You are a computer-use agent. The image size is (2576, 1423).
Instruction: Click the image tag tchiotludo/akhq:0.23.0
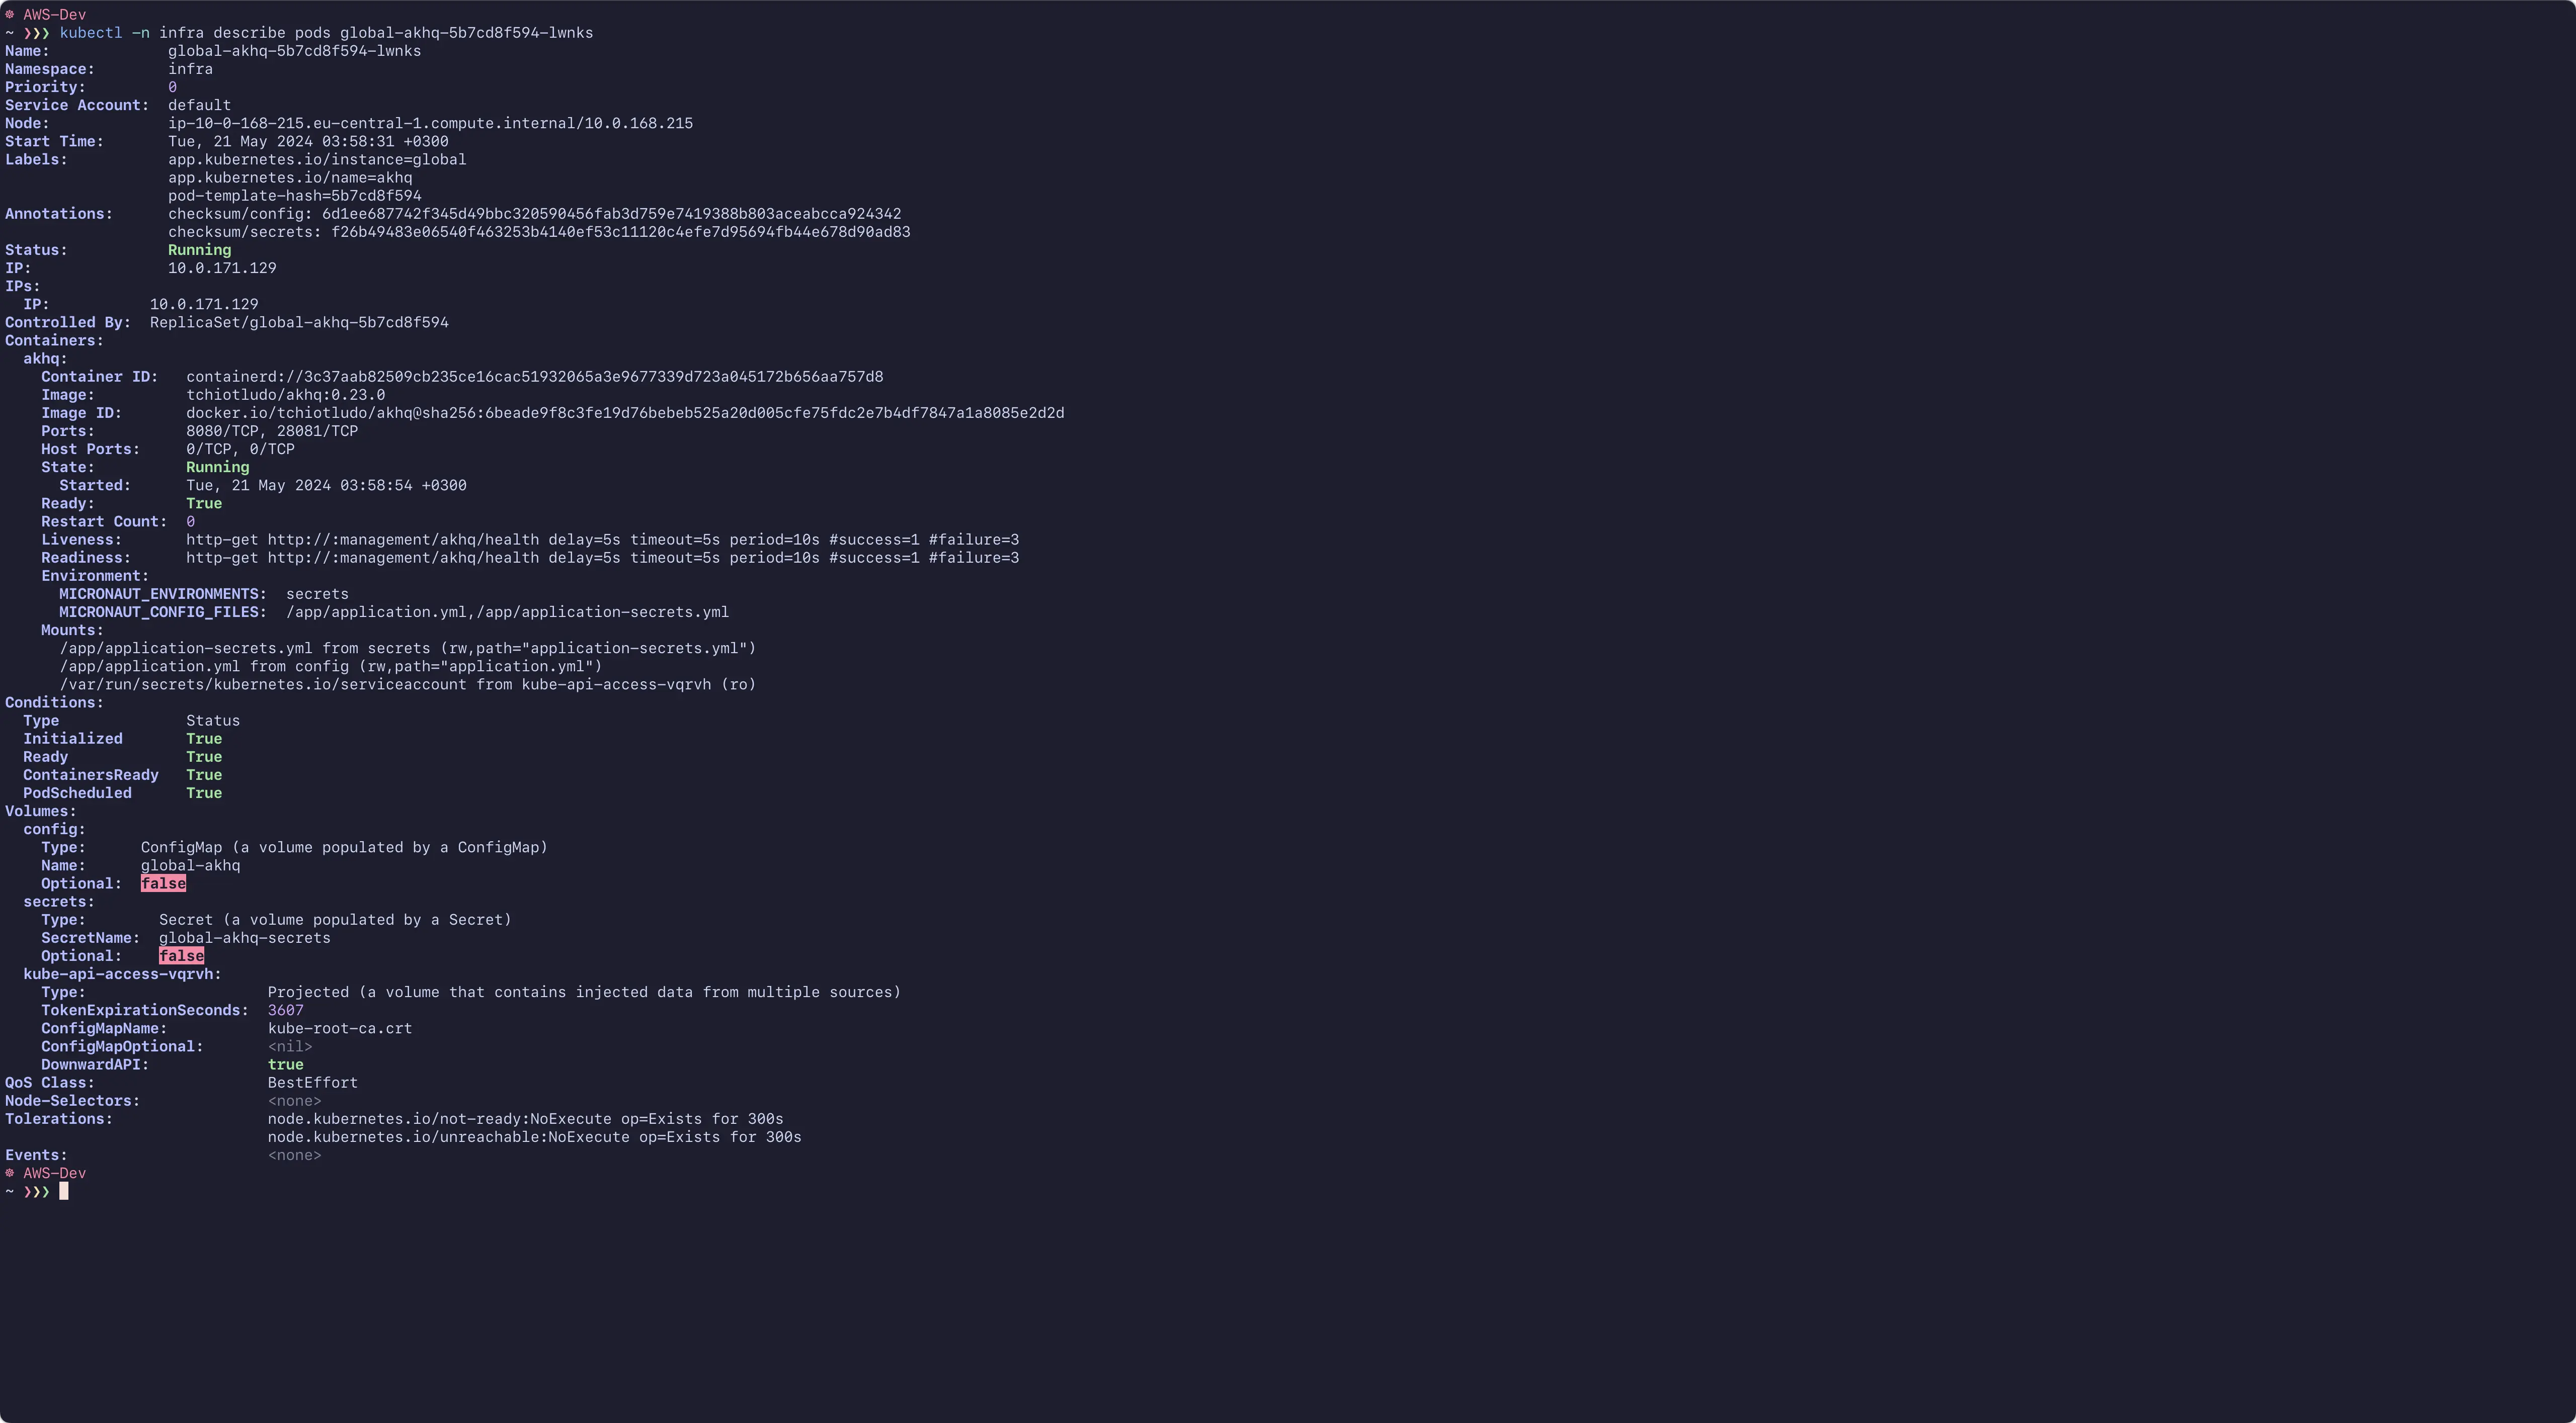285,395
